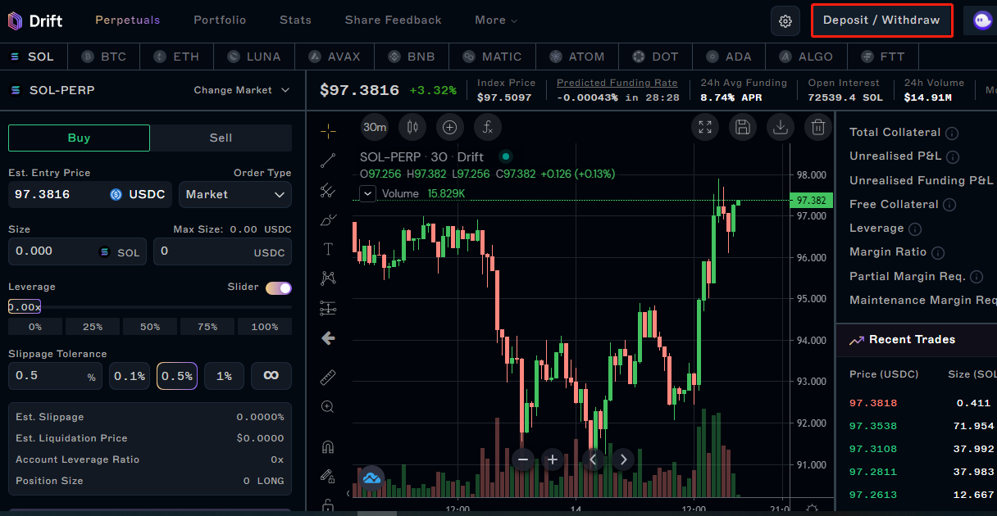Image resolution: width=997 pixels, height=516 pixels.
Task: Select the magnifier zoom-in tool
Action: click(x=328, y=406)
